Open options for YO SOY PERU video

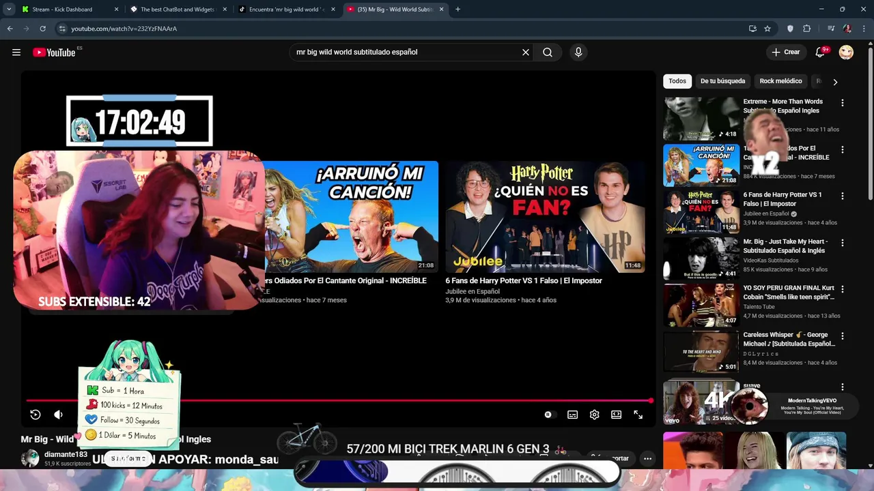coord(842,289)
